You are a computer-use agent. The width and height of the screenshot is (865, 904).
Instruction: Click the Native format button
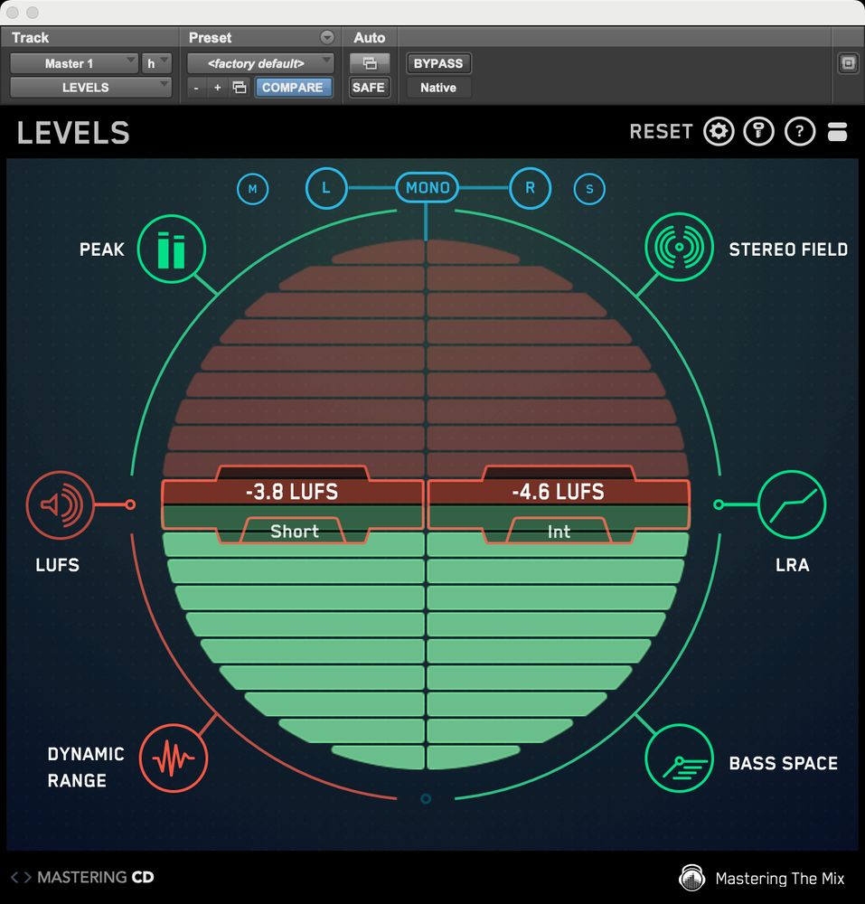438,88
